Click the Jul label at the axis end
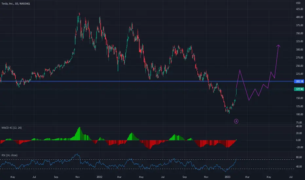This screenshot has height=180, width=305. pos(291,177)
